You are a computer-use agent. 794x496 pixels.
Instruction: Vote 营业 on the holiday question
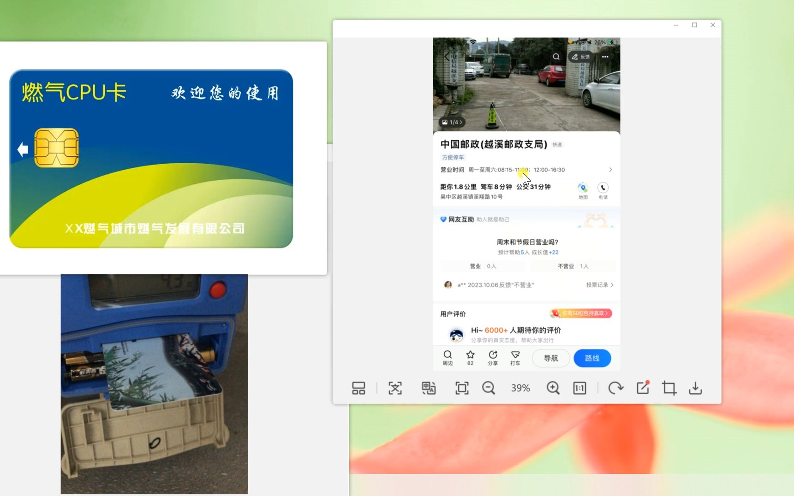point(483,266)
